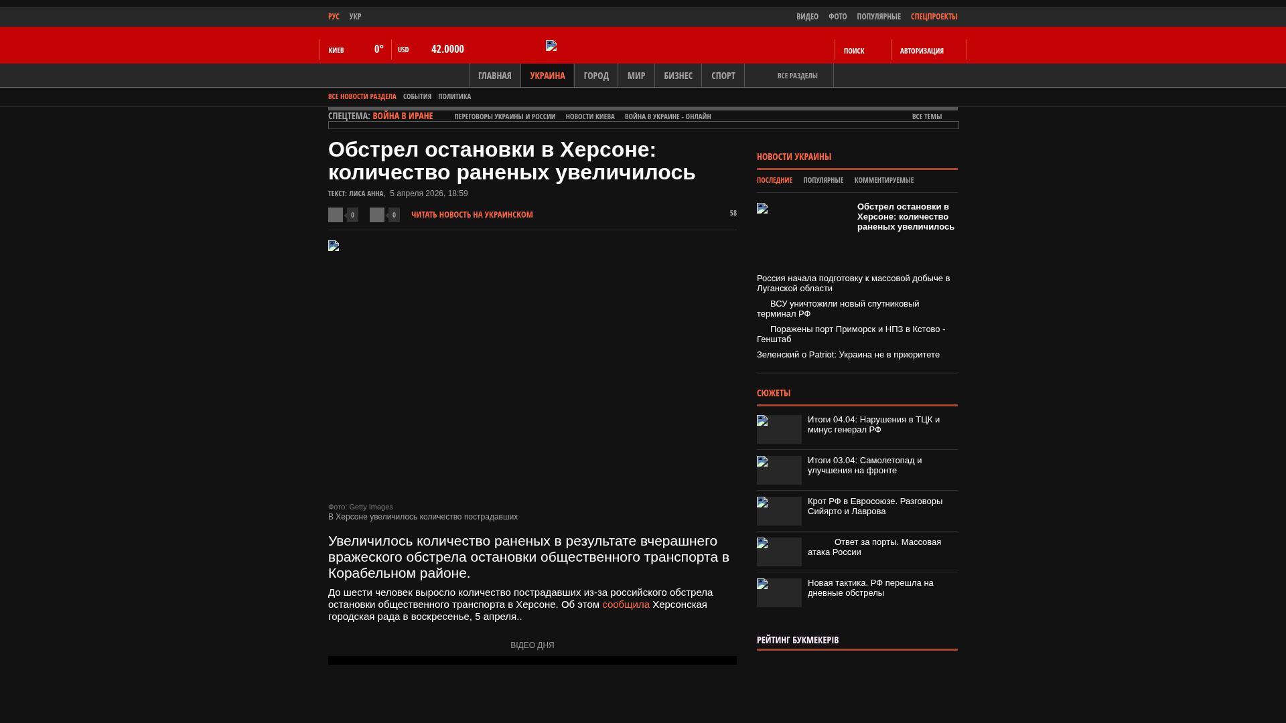Click the broken main article image icon
This screenshot has height=723, width=1286.
[x=334, y=246]
